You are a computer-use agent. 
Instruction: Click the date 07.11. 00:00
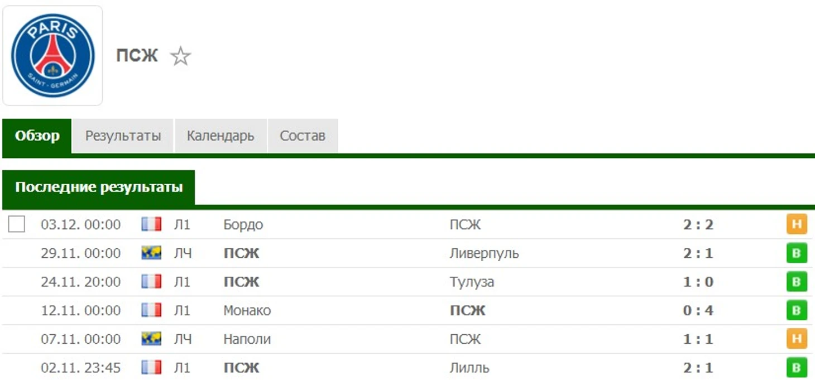point(80,339)
